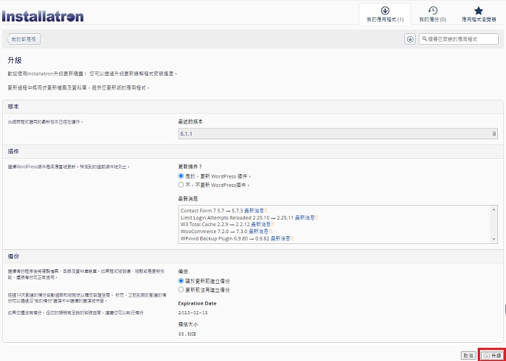Open the 應用程式瀏覽器 tab
506x361 pixels.
pyautogui.click(x=479, y=14)
